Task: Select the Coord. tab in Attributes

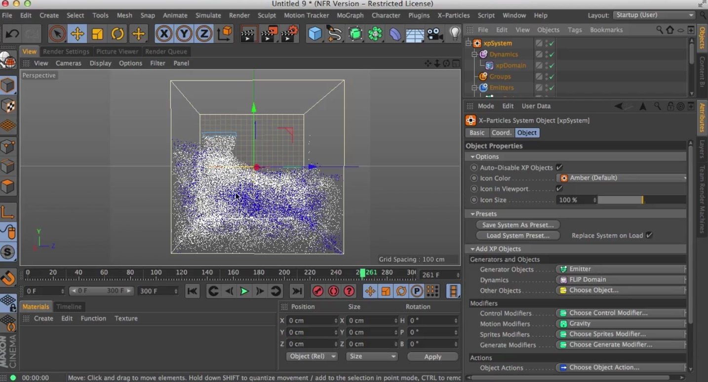Action: [502, 132]
